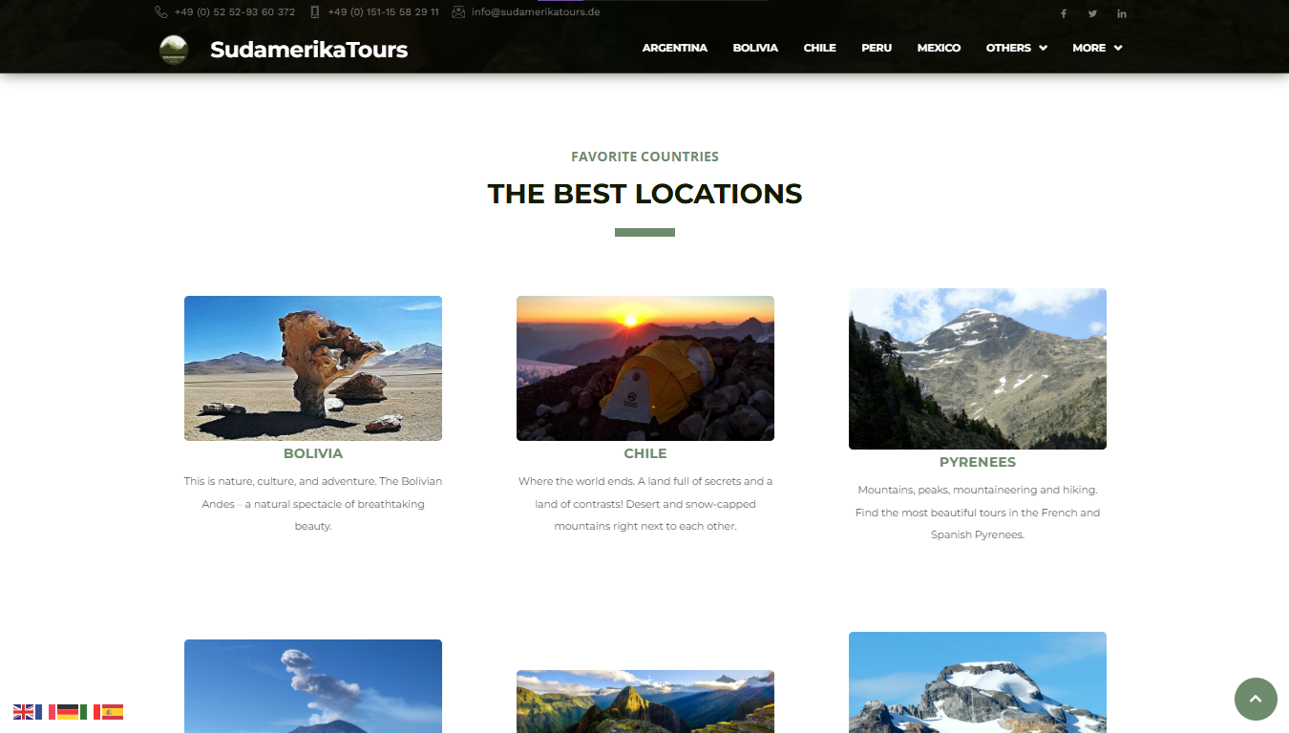Select the French flag language icon
The width and height of the screenshot is (1289, 733).
pos(46,711)
